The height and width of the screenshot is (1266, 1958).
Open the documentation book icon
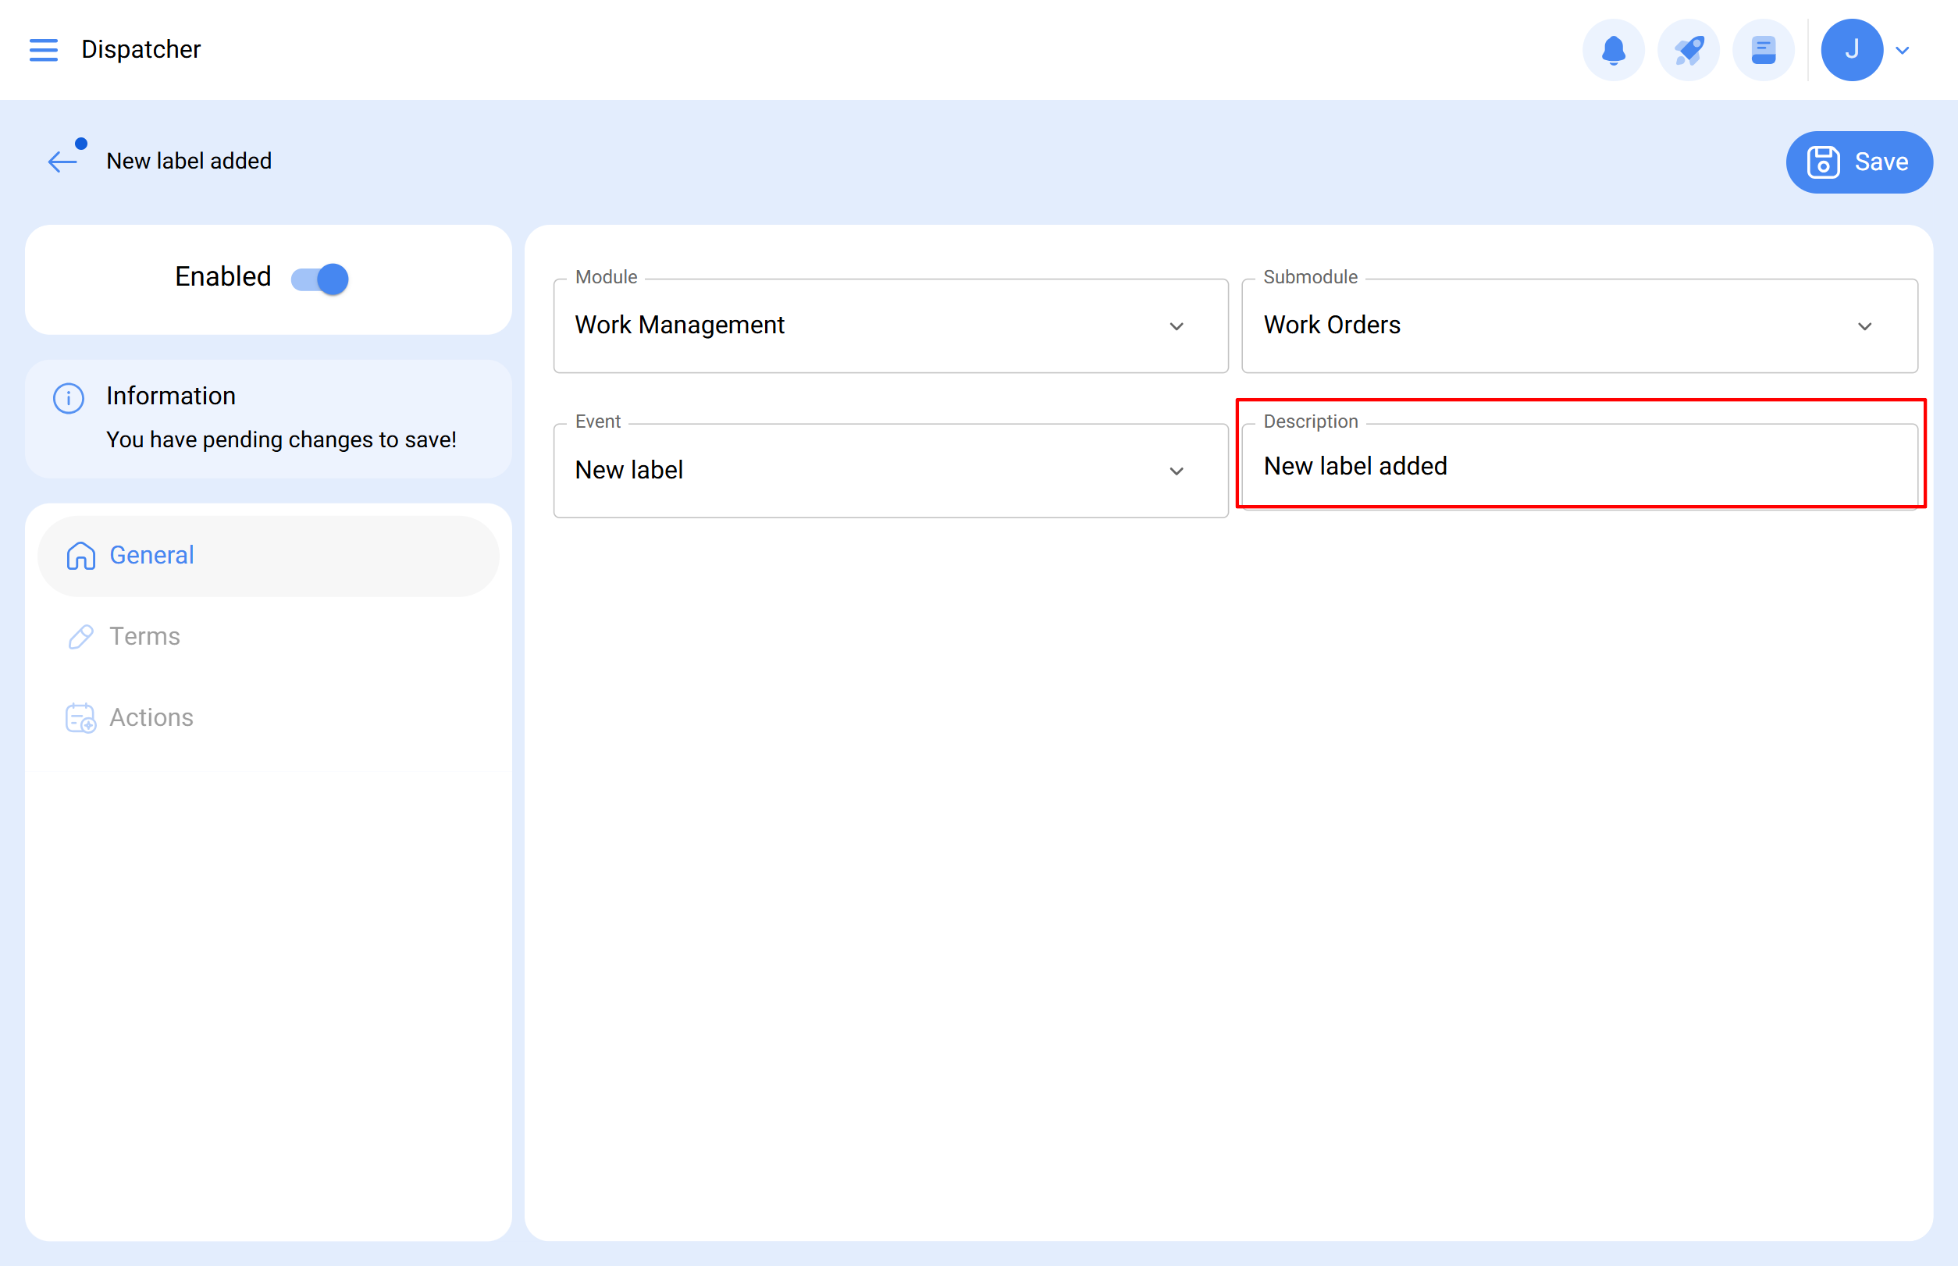pyautogui.click(x=1763, y=49)
